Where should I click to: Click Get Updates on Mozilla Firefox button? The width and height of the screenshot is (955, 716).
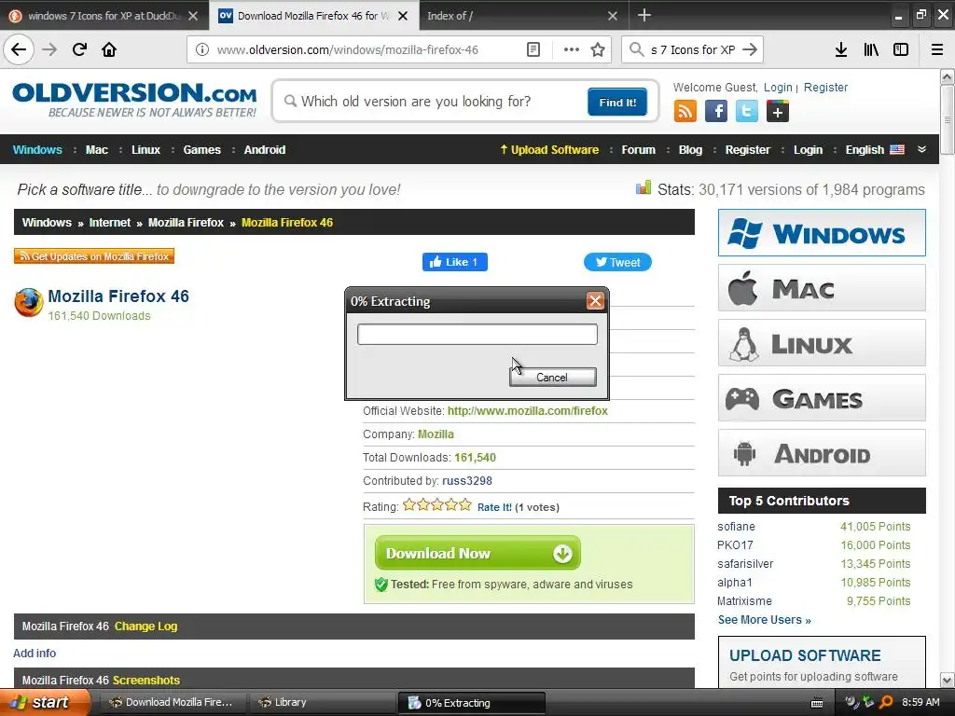pyautogui.click(x=94, y=256)
